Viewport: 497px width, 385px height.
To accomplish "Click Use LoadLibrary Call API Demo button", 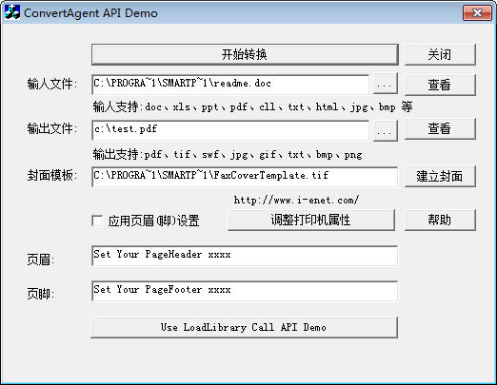I will (x=244, y=327).
